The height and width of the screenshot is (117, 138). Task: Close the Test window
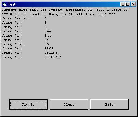[133, 4]
